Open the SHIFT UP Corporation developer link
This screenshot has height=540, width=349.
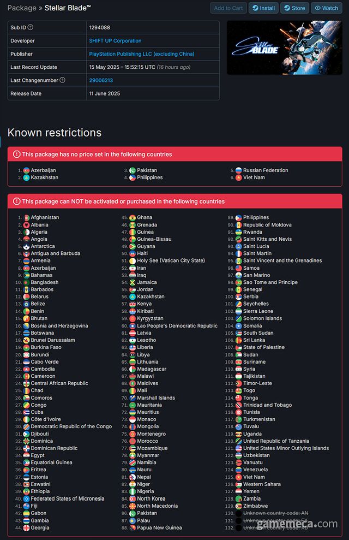[x=115, y=41]
